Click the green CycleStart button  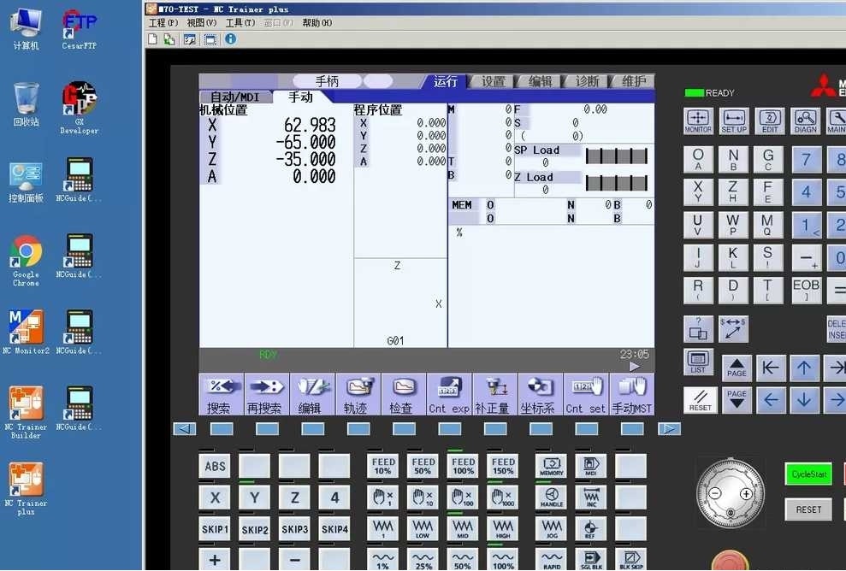coord(808,474)
